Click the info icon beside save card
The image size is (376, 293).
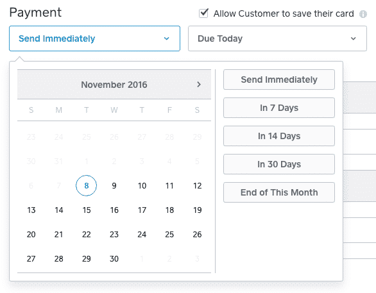[363, 14]
